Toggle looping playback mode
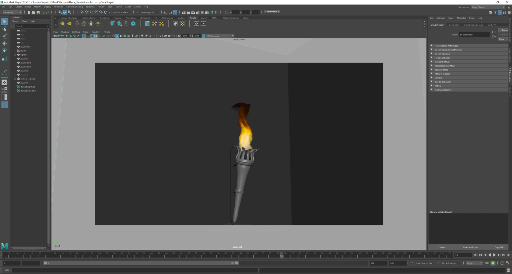Screen dimensions: 512x274 click(487, 263)
